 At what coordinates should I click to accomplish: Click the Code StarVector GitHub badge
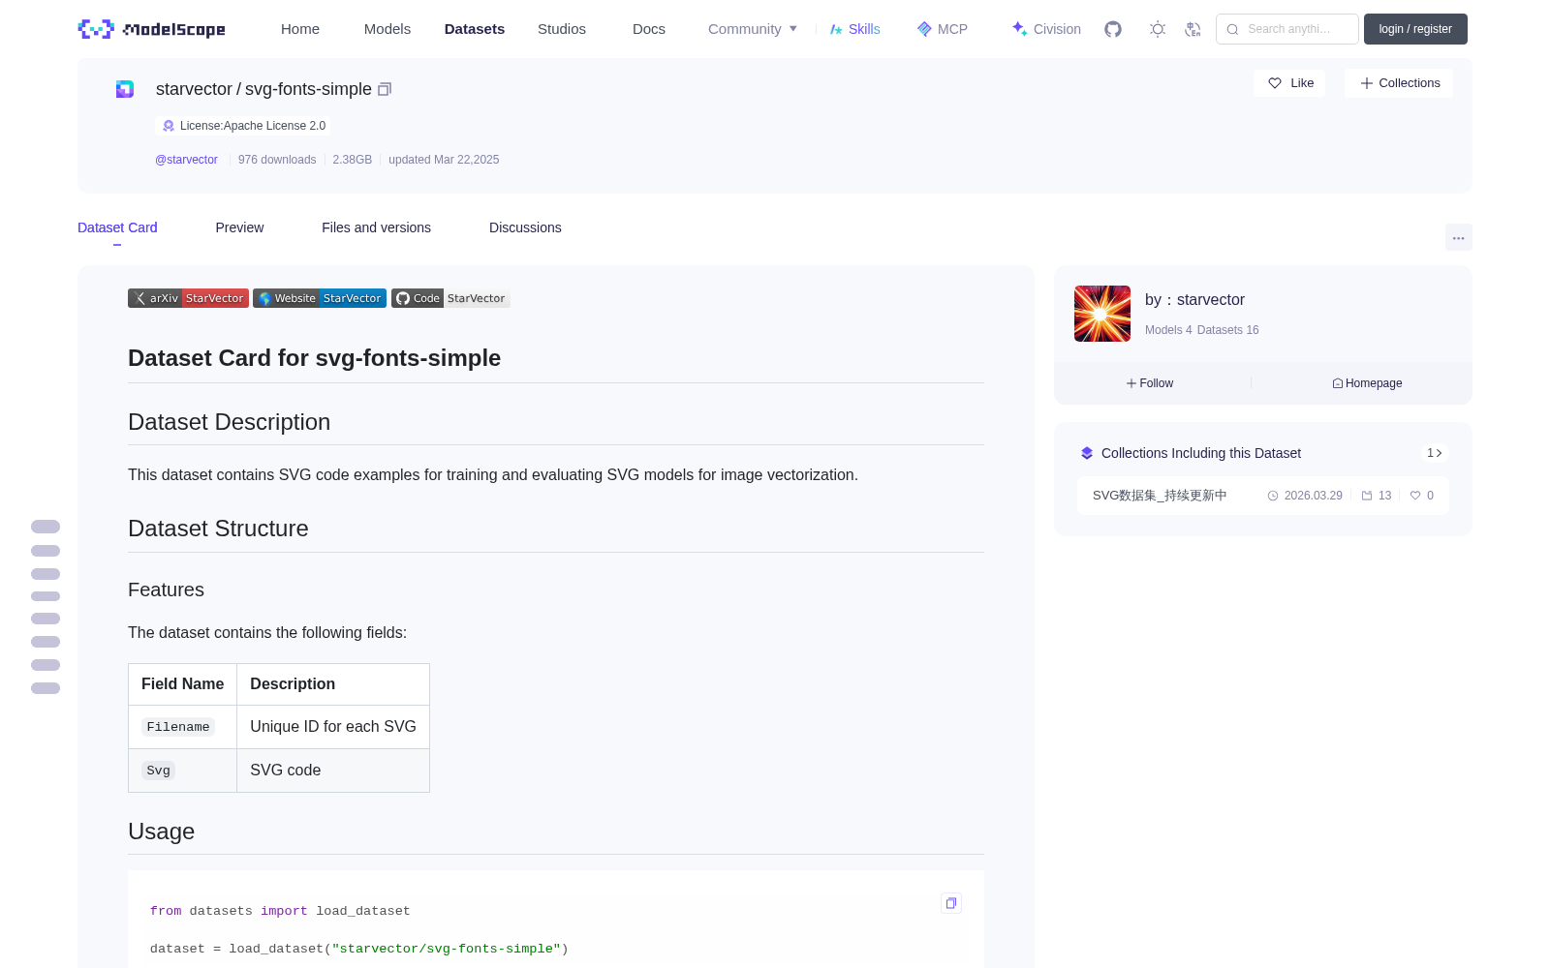(x=450, y=298)
